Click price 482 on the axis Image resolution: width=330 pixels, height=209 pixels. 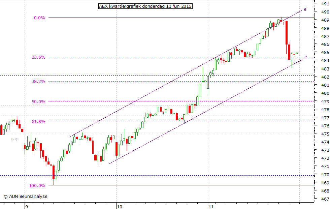click(325, 77)
